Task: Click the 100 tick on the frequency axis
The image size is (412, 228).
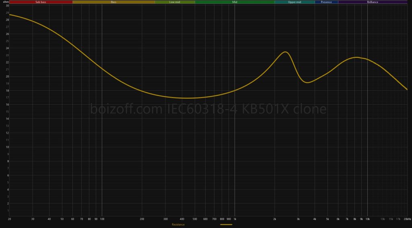Action: coord(102,219)
